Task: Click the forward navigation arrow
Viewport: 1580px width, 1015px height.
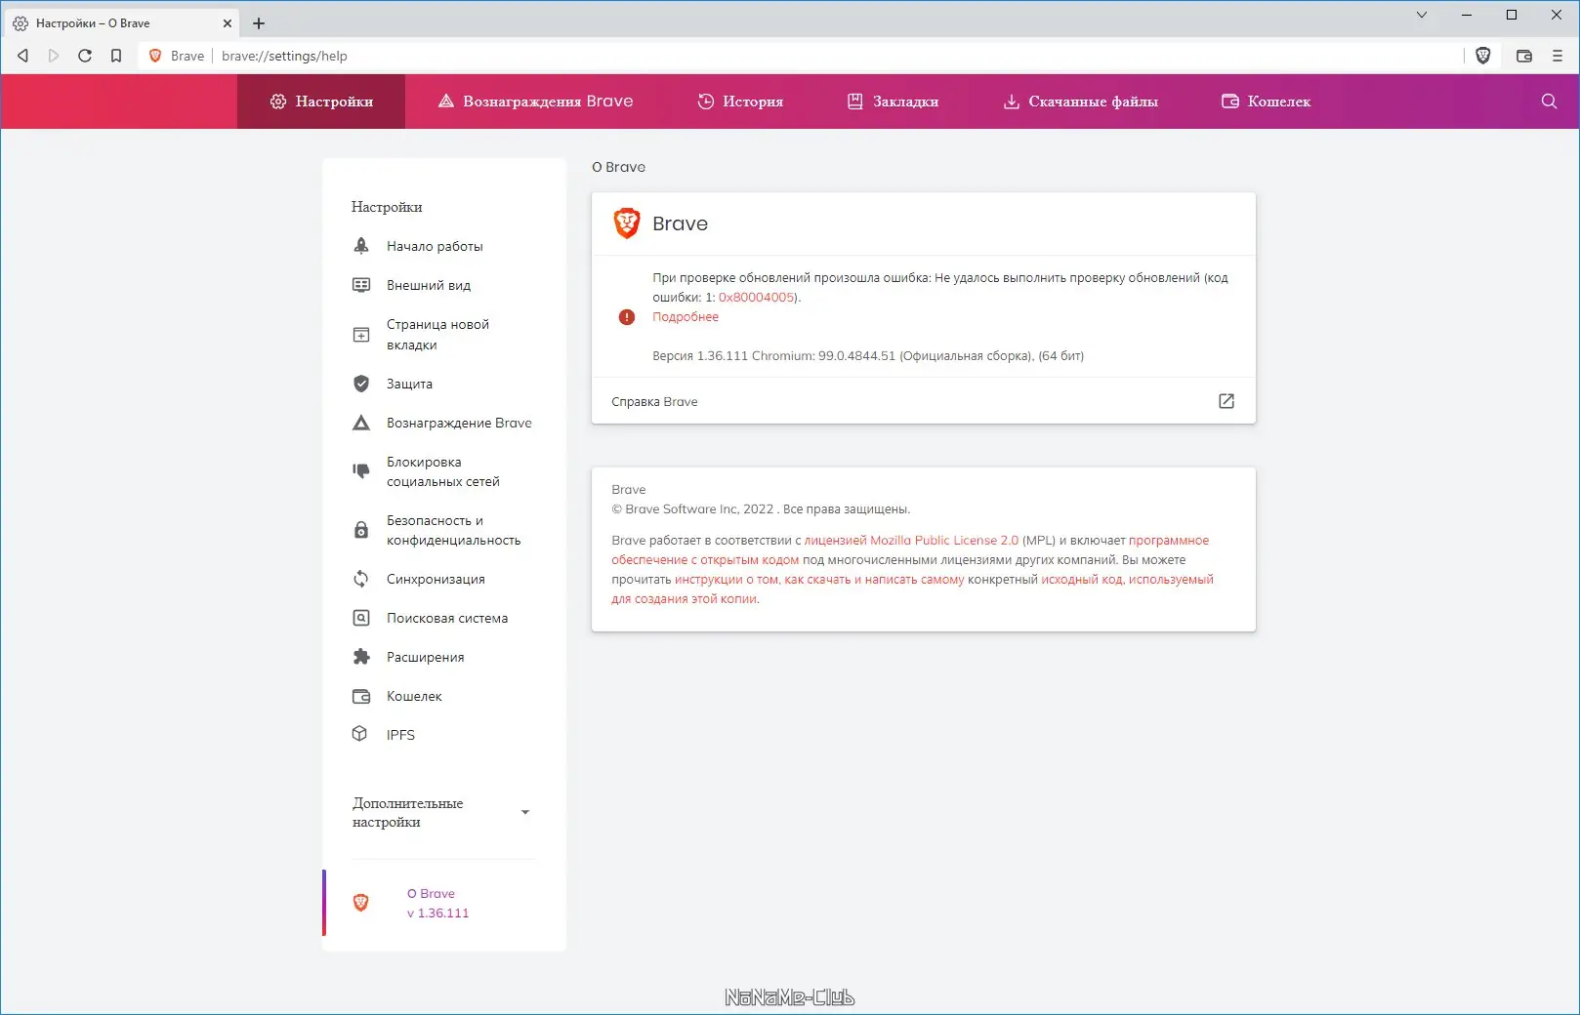Action: [54, 56]
